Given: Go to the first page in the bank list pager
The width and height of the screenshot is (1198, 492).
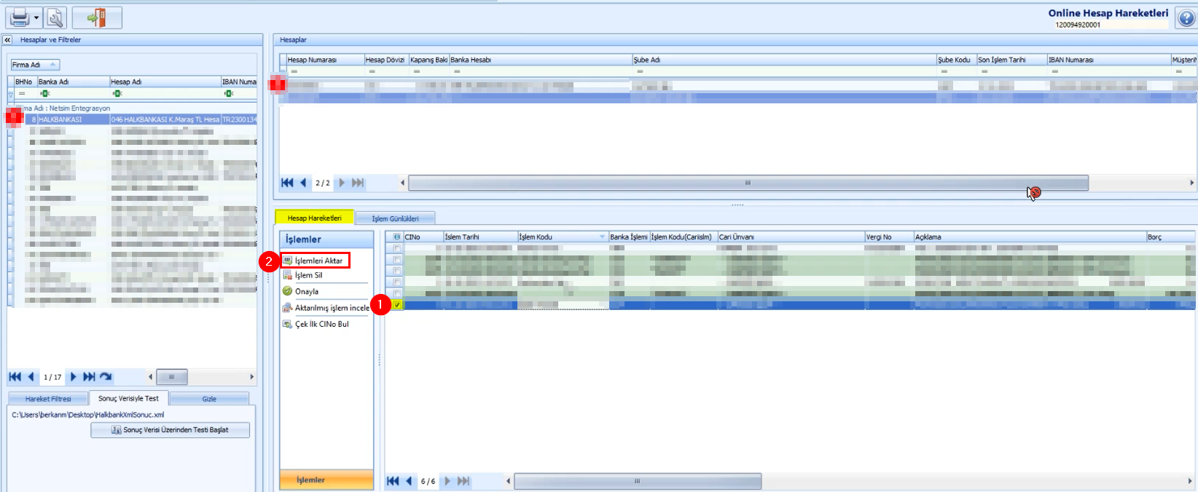Looking at the screenshot, I should coord(15,377).
